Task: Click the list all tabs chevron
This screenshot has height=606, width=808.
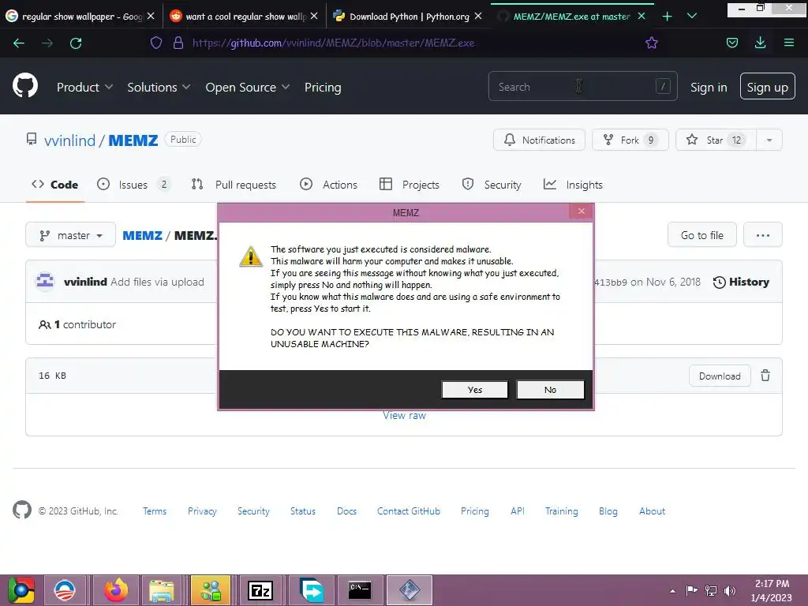Action: point(692,16)
